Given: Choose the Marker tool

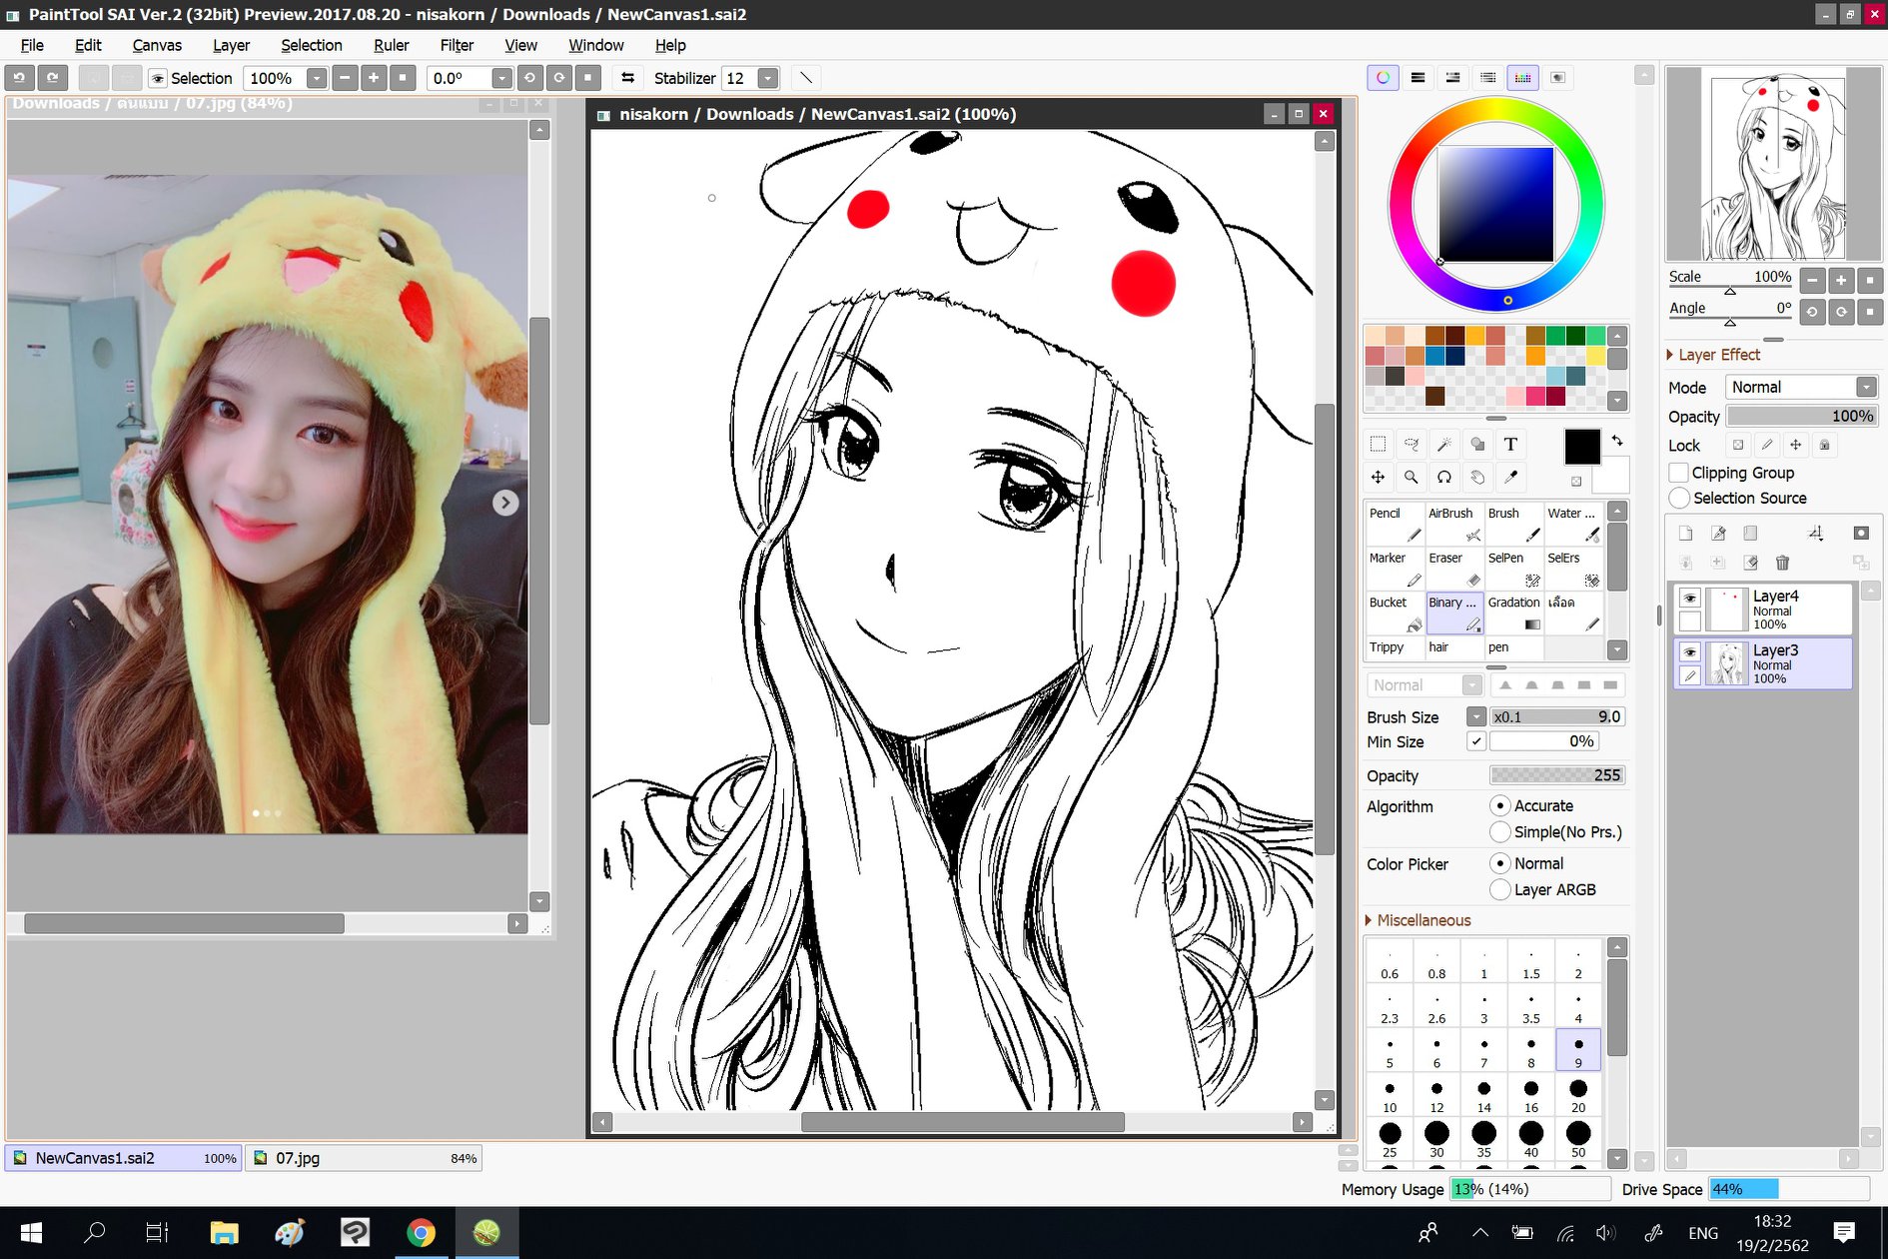Looking at the screenshot, I should 1395,569.
